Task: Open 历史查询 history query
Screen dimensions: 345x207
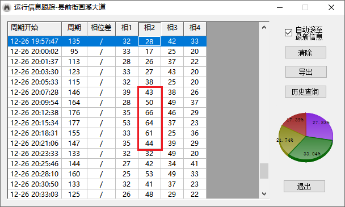Action: point(305,92)
